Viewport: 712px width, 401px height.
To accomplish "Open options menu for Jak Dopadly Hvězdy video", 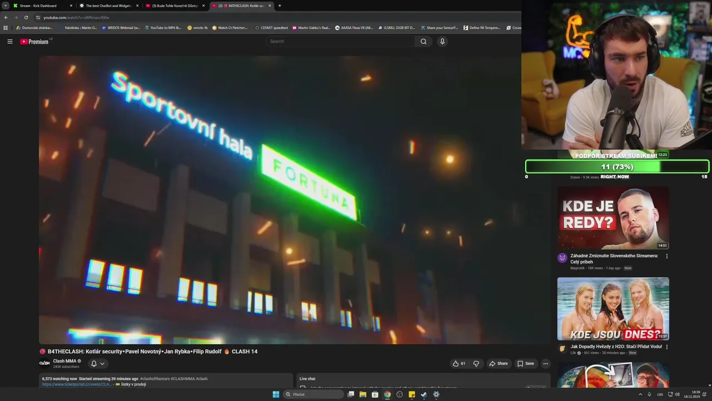I will pyautogui.click(x=667, y=346).
